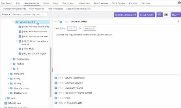This screenshot has width=181, height=108.
Task: Edit the folder description
Action: 72,28
